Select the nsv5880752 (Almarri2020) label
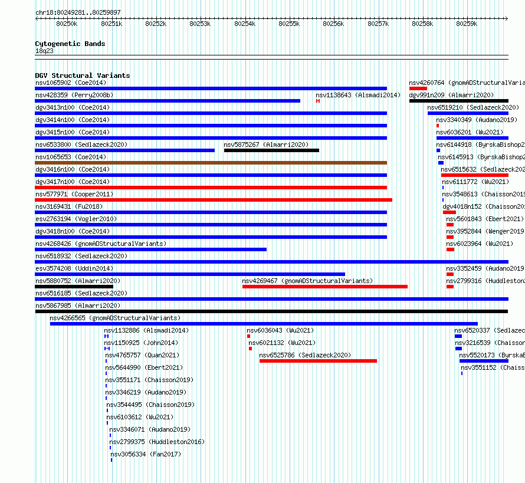The image size is (525, 483). [x=78, y=281]
